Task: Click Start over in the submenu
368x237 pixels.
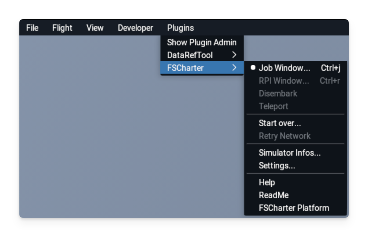Action: [x=280, y=123]
